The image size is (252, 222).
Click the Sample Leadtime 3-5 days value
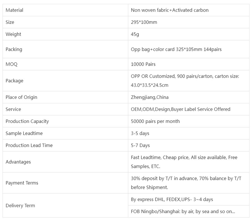point(140,133)
